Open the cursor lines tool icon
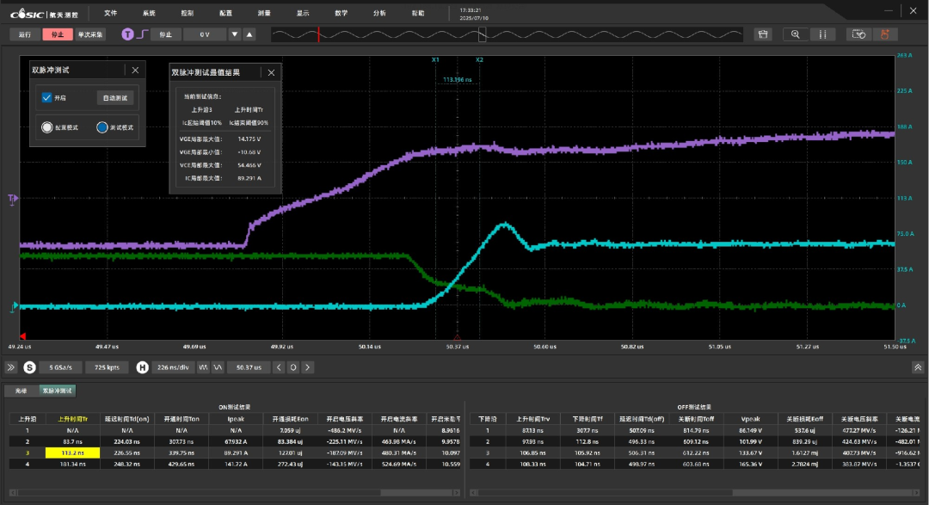 (823, 34)
